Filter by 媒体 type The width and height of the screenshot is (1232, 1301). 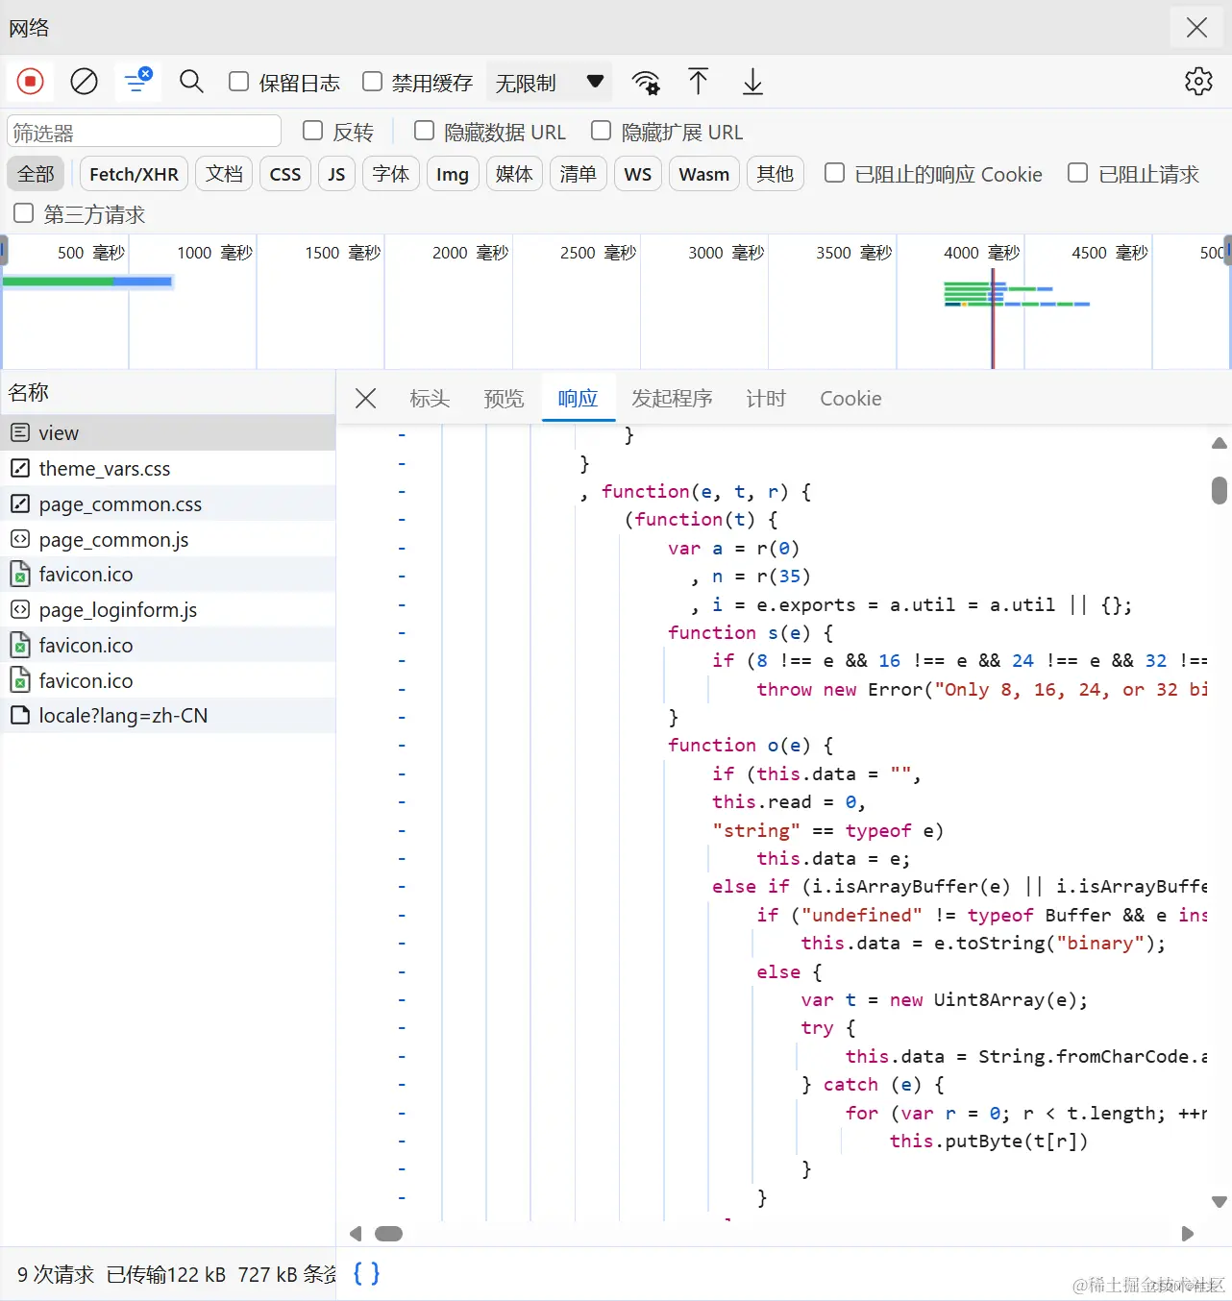514,174
